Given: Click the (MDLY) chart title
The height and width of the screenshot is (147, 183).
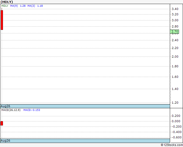Looking at the screenshot, I should tap(7, 2).
